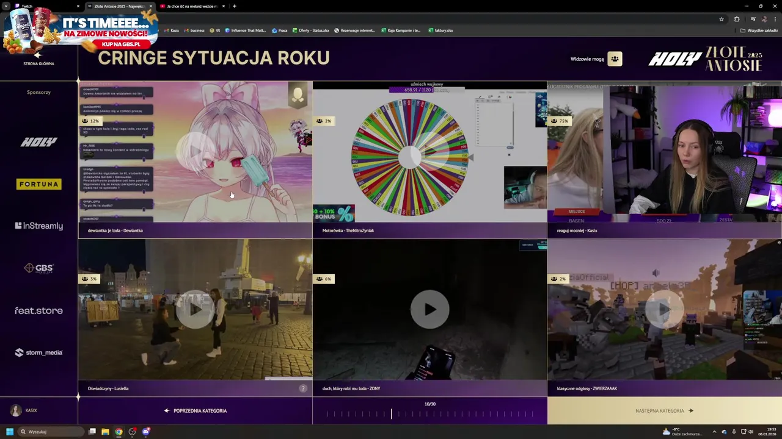The width and height of the screenshot is (782, 439).
Task: Open File Explorer from the taskbar
Action: coord(105,432)
